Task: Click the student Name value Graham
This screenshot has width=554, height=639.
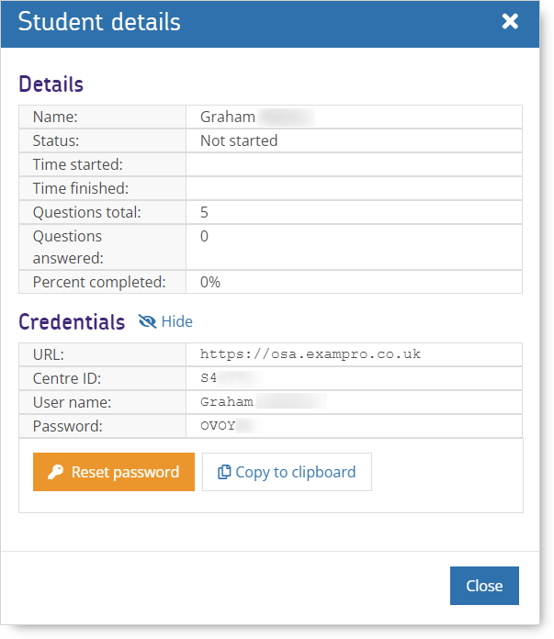Action: click(227, 117)
